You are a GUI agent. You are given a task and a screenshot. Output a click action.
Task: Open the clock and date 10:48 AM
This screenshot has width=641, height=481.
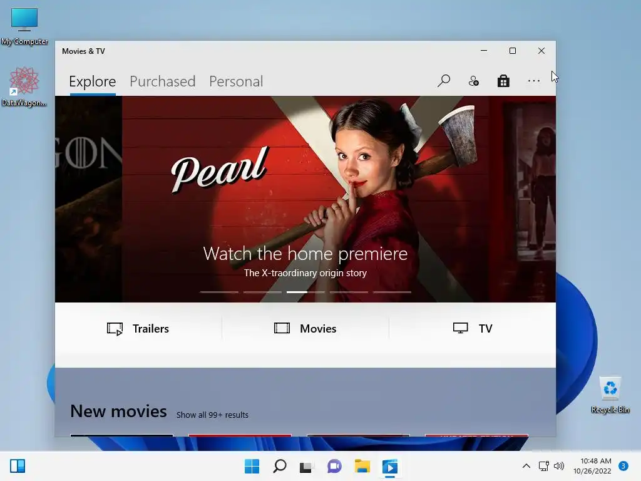(592, 466)
